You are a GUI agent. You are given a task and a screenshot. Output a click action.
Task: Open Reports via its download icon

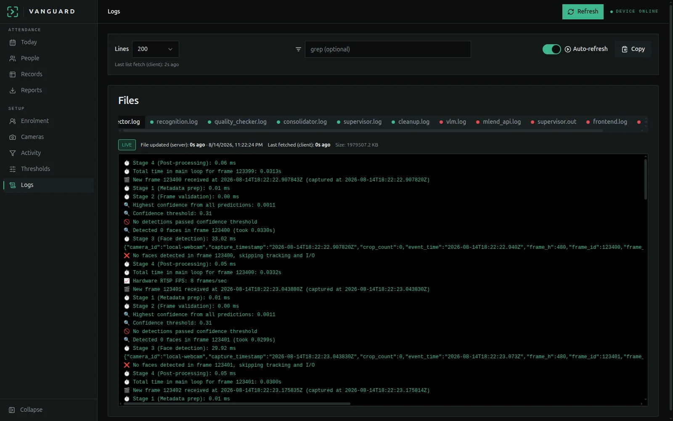[13, 91]
